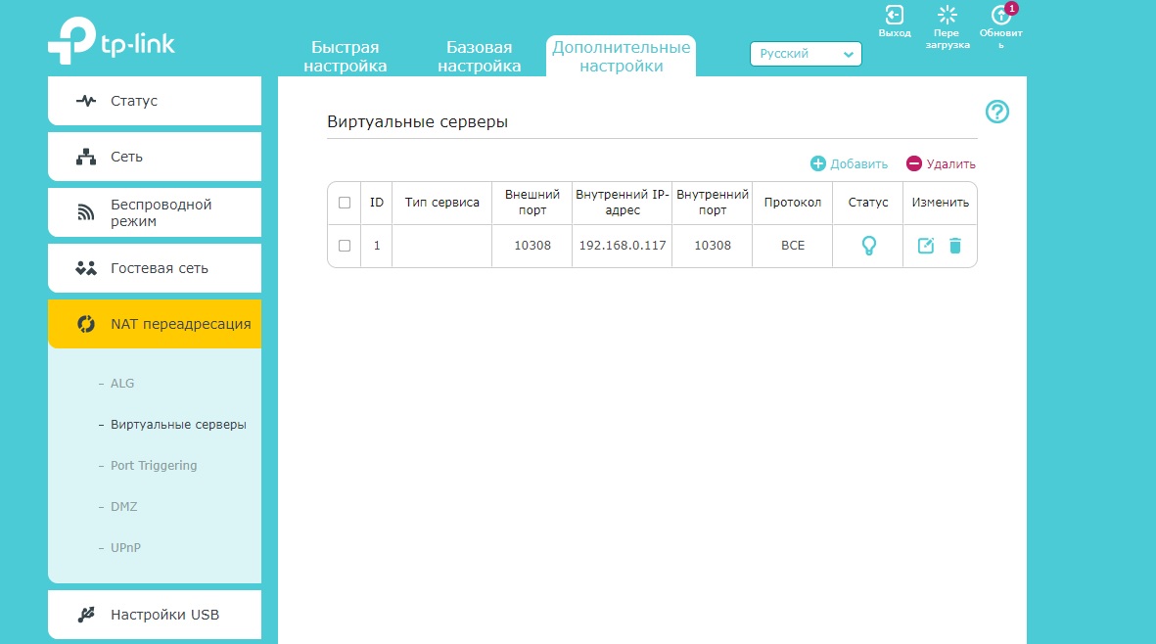Click the Удалить button
Screen dimensions: 1156x644
pos(941,163)
